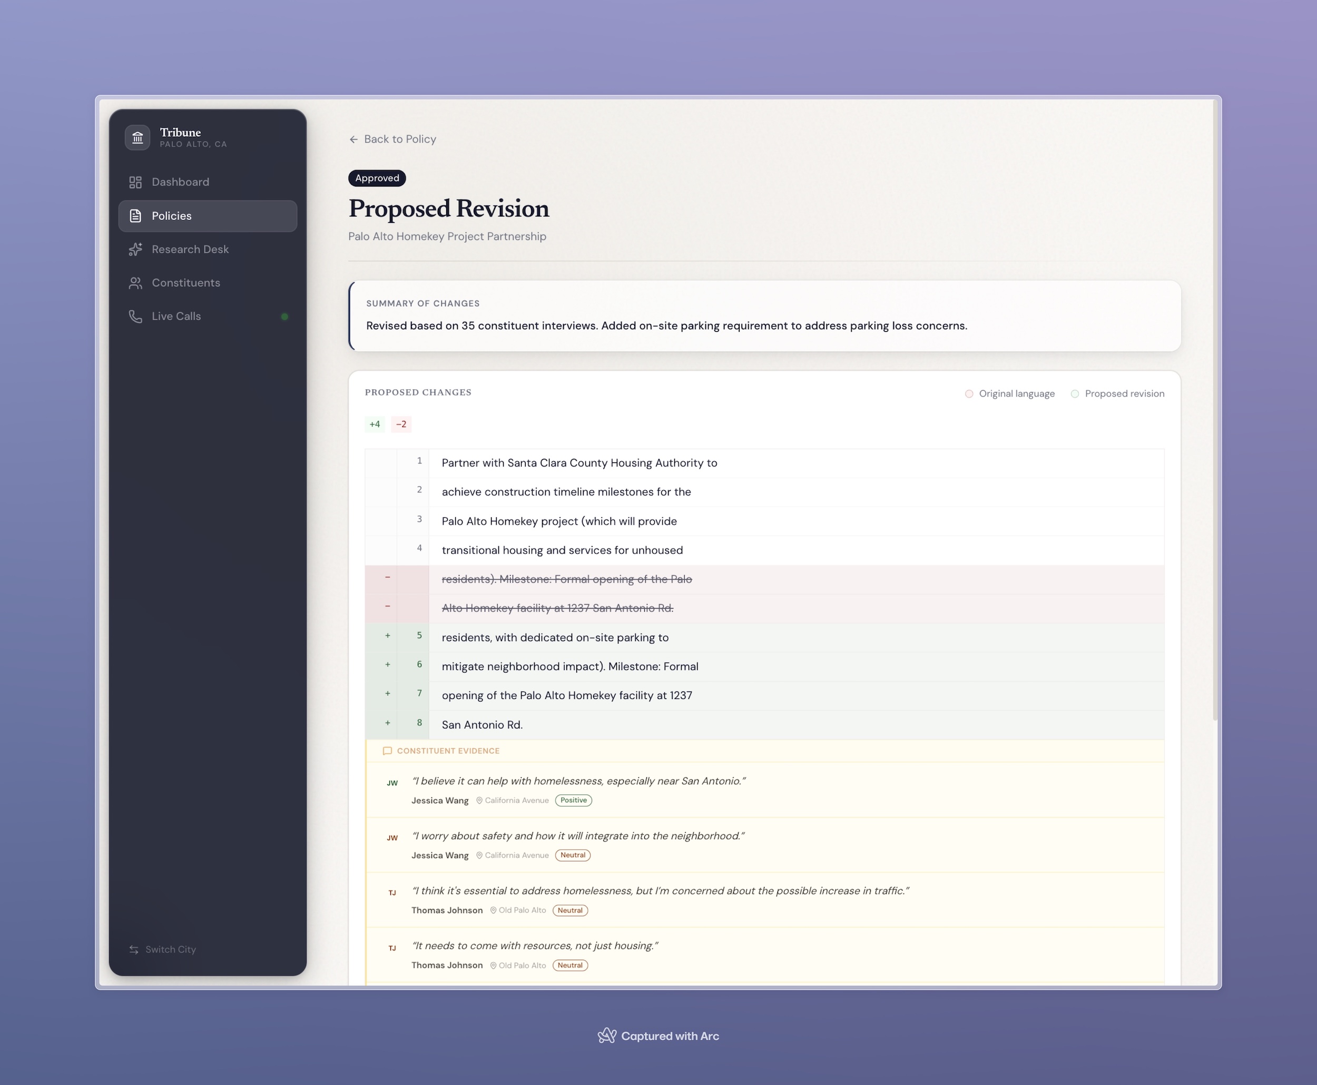Click the Switch City button
Viewport: 1317px width, 1085px height.
coord(170,949)
